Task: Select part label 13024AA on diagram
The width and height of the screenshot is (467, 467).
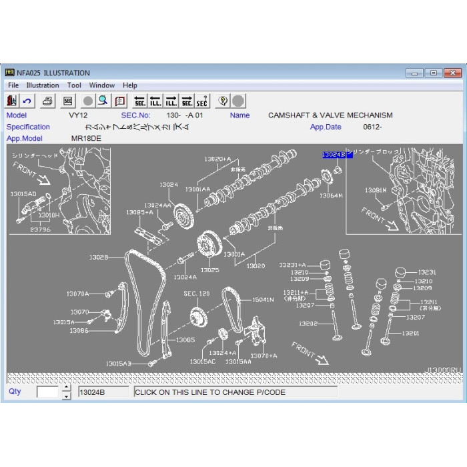Action: [x=157, y=205]
